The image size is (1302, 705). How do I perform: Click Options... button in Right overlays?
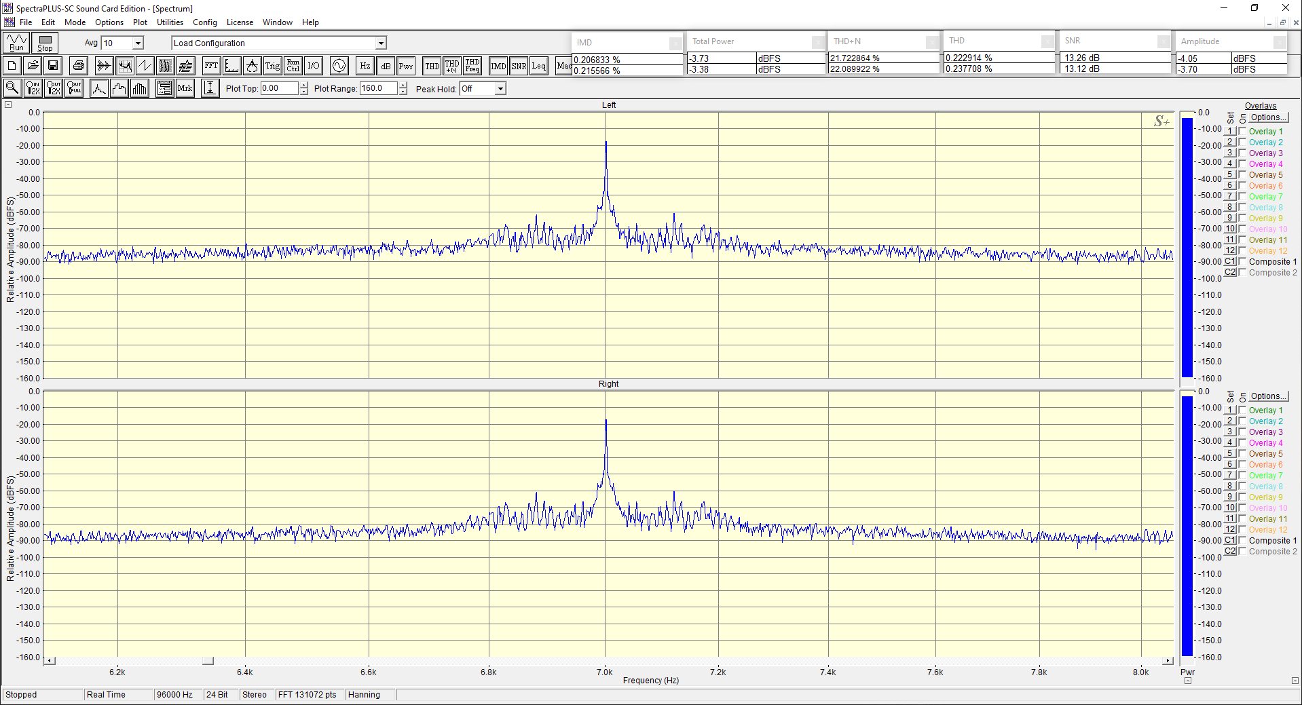pyautogui.click(x=1269, y=396)
